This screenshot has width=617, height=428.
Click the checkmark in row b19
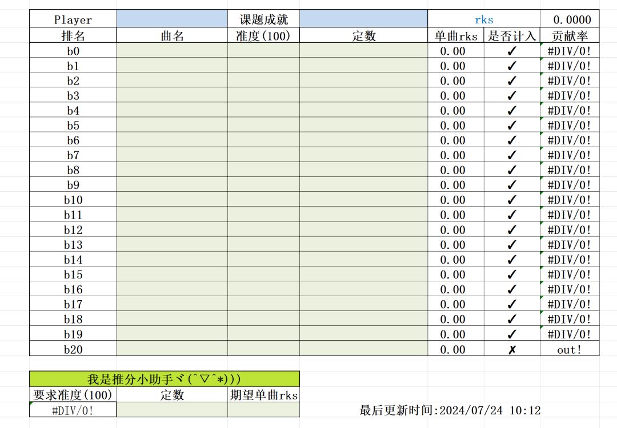coord(511,334)
